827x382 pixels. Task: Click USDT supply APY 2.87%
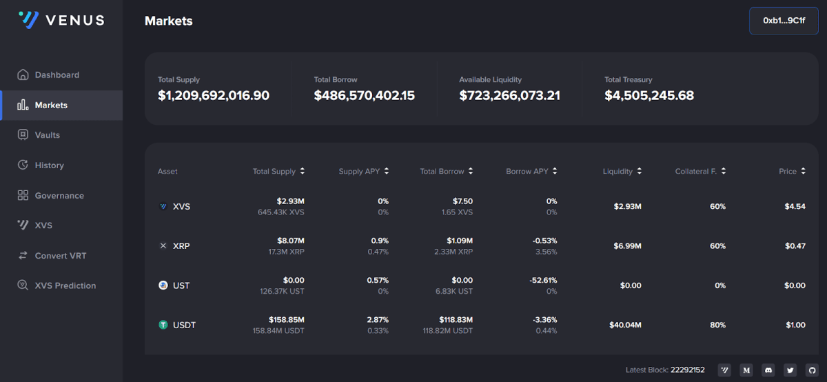378,320
